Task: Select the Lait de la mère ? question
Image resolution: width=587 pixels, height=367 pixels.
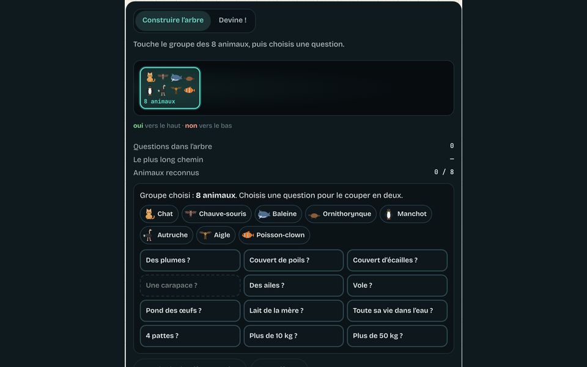Action: (x=293, y=311)
